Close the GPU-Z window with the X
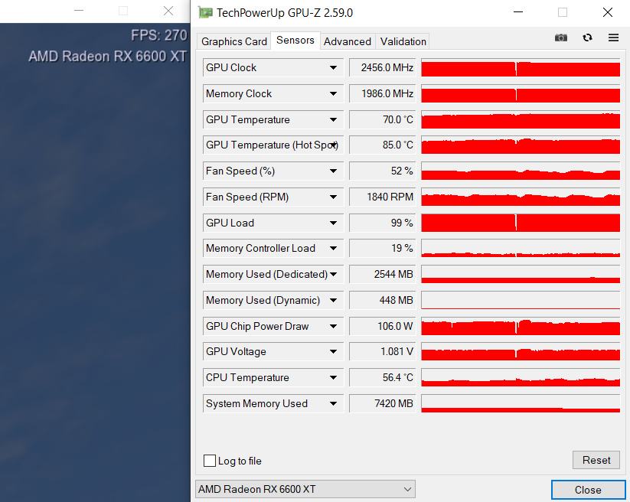The width and height of the screenshot is (630, 502). [x=608, y=12]
